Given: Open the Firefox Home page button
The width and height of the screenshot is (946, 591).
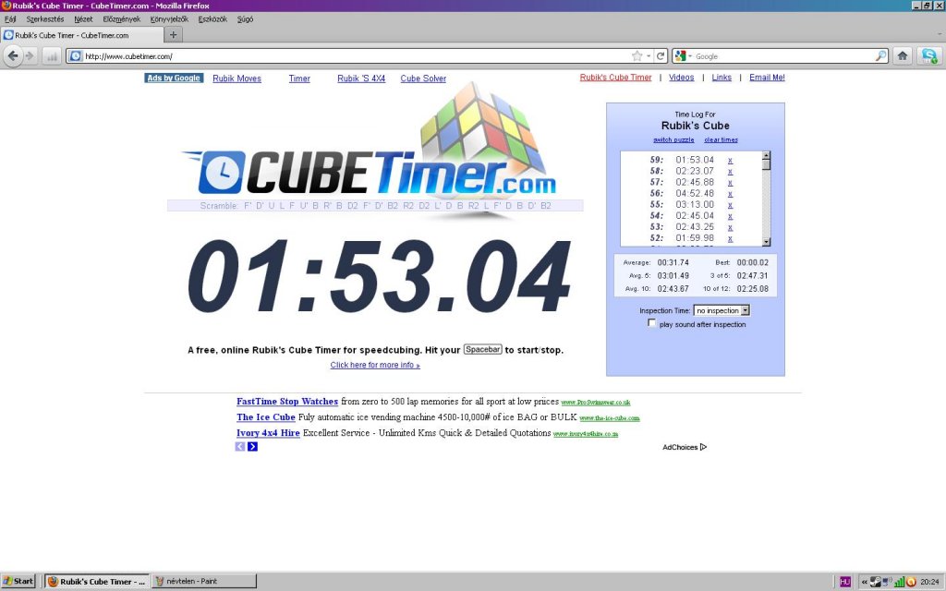Looking at the screenshot, I should [903, 56].
